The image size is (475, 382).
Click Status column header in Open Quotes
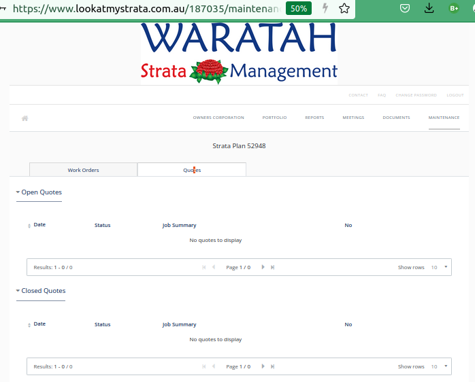(102, 225)
